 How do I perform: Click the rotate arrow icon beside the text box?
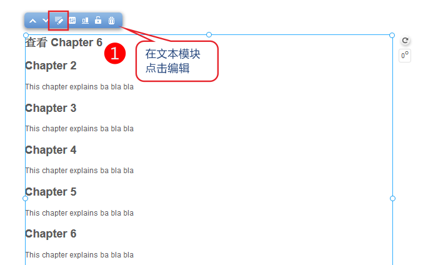(405, 41)
